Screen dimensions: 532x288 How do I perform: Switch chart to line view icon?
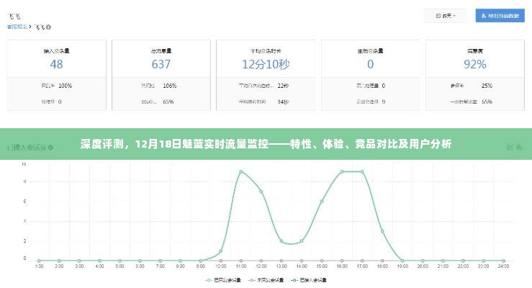(x=510, y=147)
